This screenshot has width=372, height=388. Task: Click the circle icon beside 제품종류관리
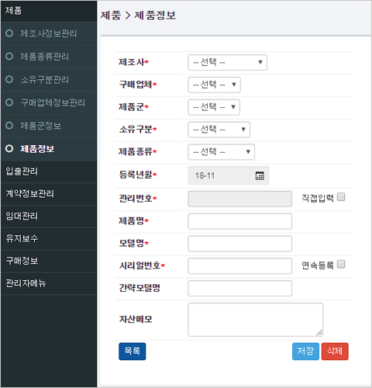[x=9, y=56]
